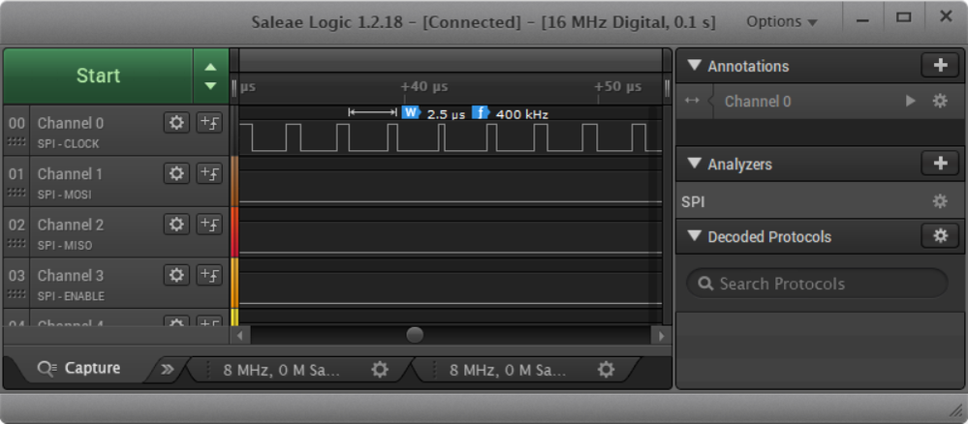This screenshot has height=424, width=968.
Task: Click Channel 2 red color strip
Action: pyautogui.click(x=234, y=231)
